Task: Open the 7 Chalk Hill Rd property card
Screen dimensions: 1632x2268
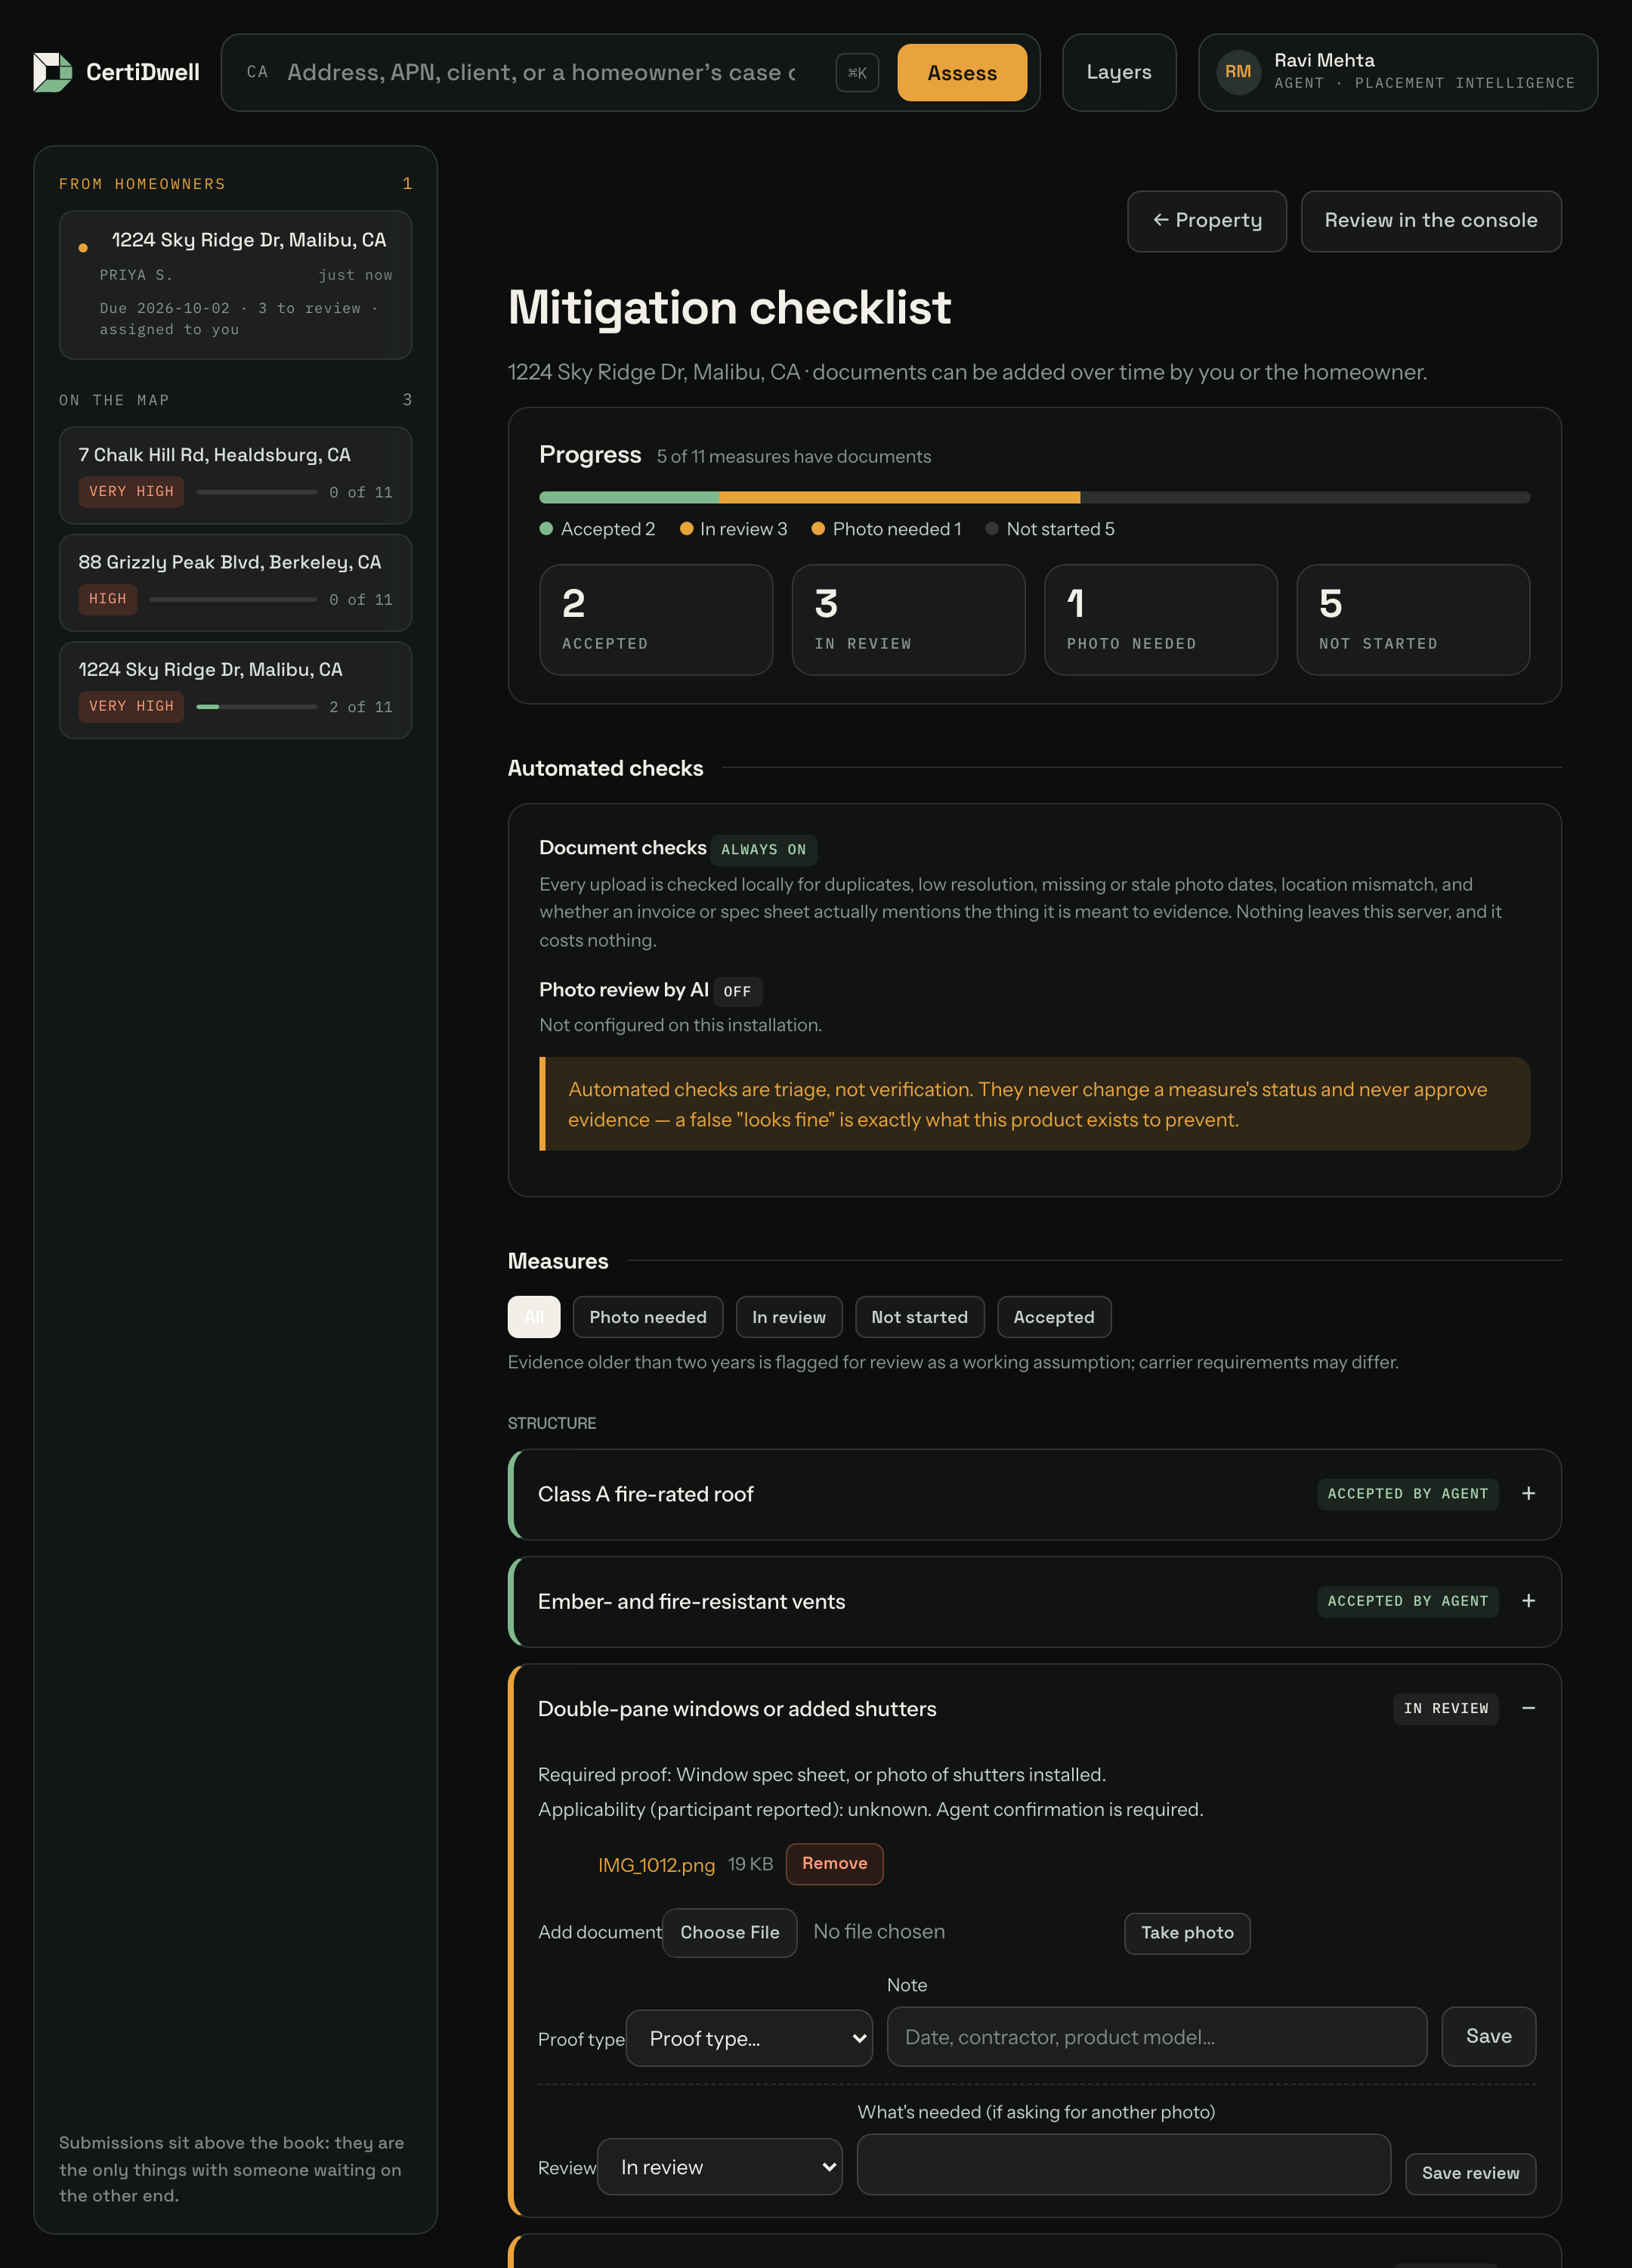Action: (x=236, y=475)
